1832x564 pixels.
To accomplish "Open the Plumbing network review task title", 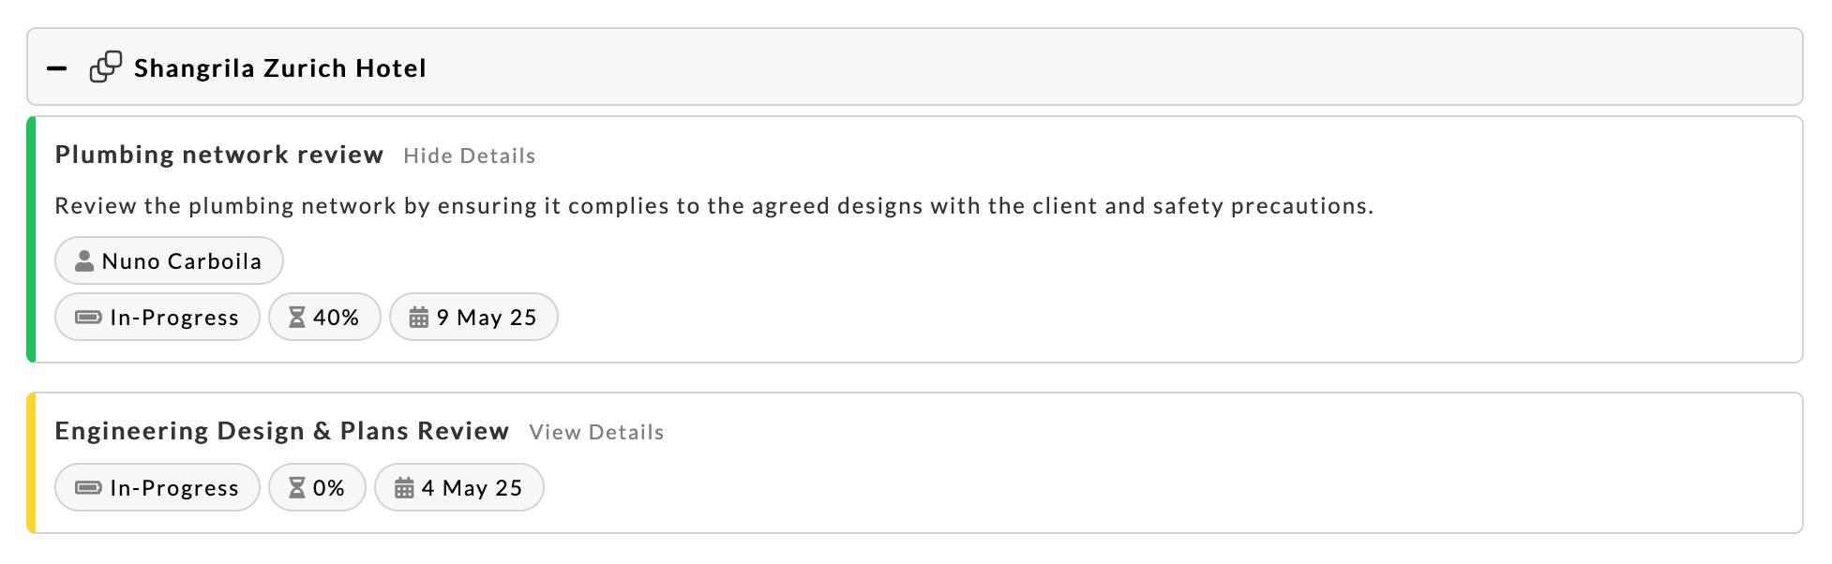I will pyautogui.click(x=219, y=155).
